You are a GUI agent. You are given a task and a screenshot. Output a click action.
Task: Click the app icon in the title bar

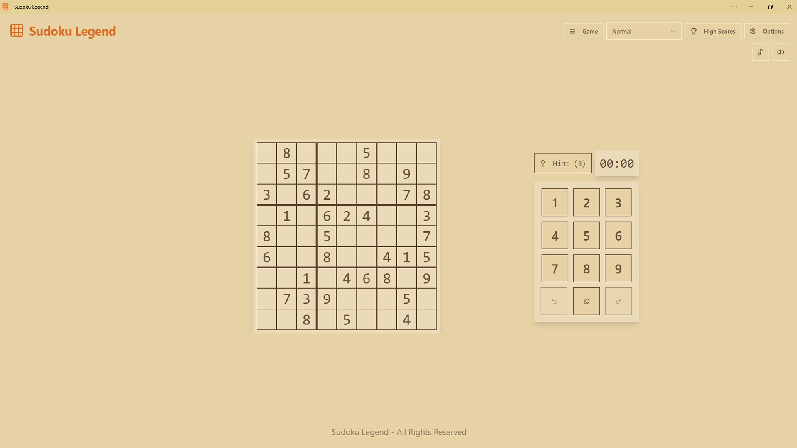5,7
